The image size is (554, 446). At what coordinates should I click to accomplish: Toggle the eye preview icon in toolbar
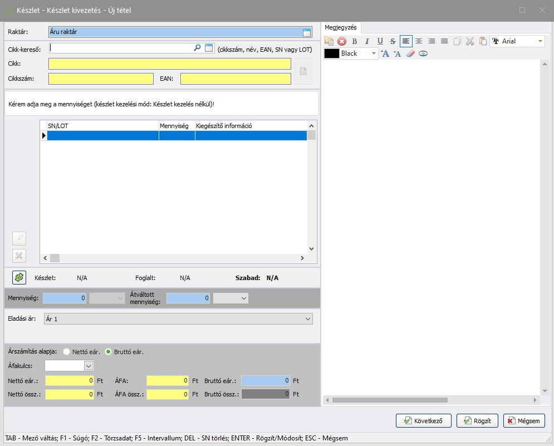coord(423,54)
